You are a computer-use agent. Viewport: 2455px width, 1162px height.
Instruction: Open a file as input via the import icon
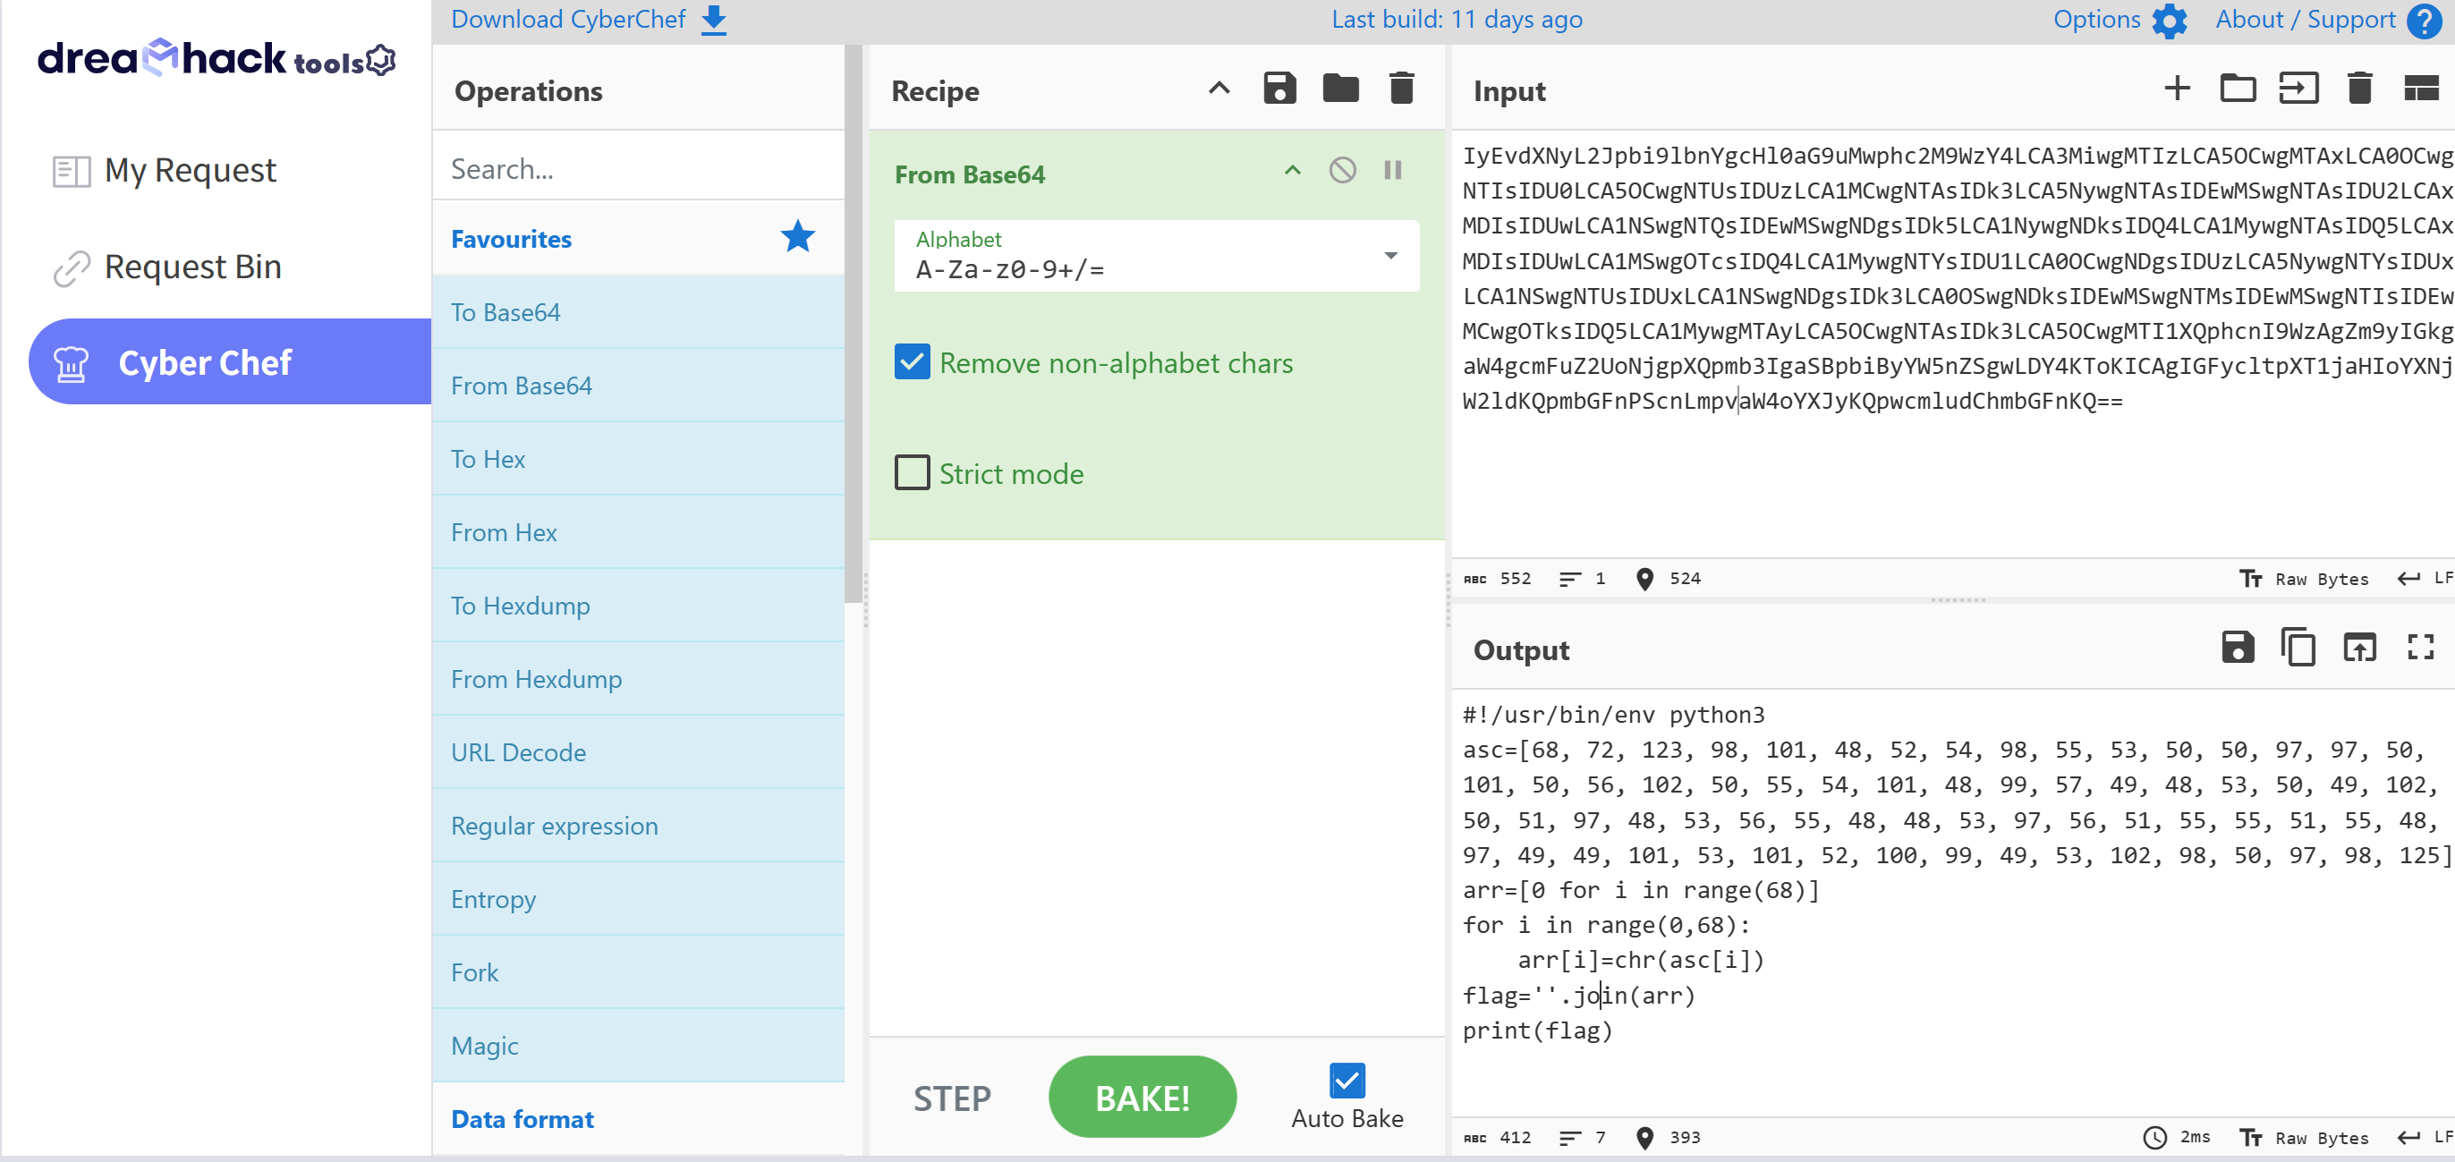coord(2298,89)
